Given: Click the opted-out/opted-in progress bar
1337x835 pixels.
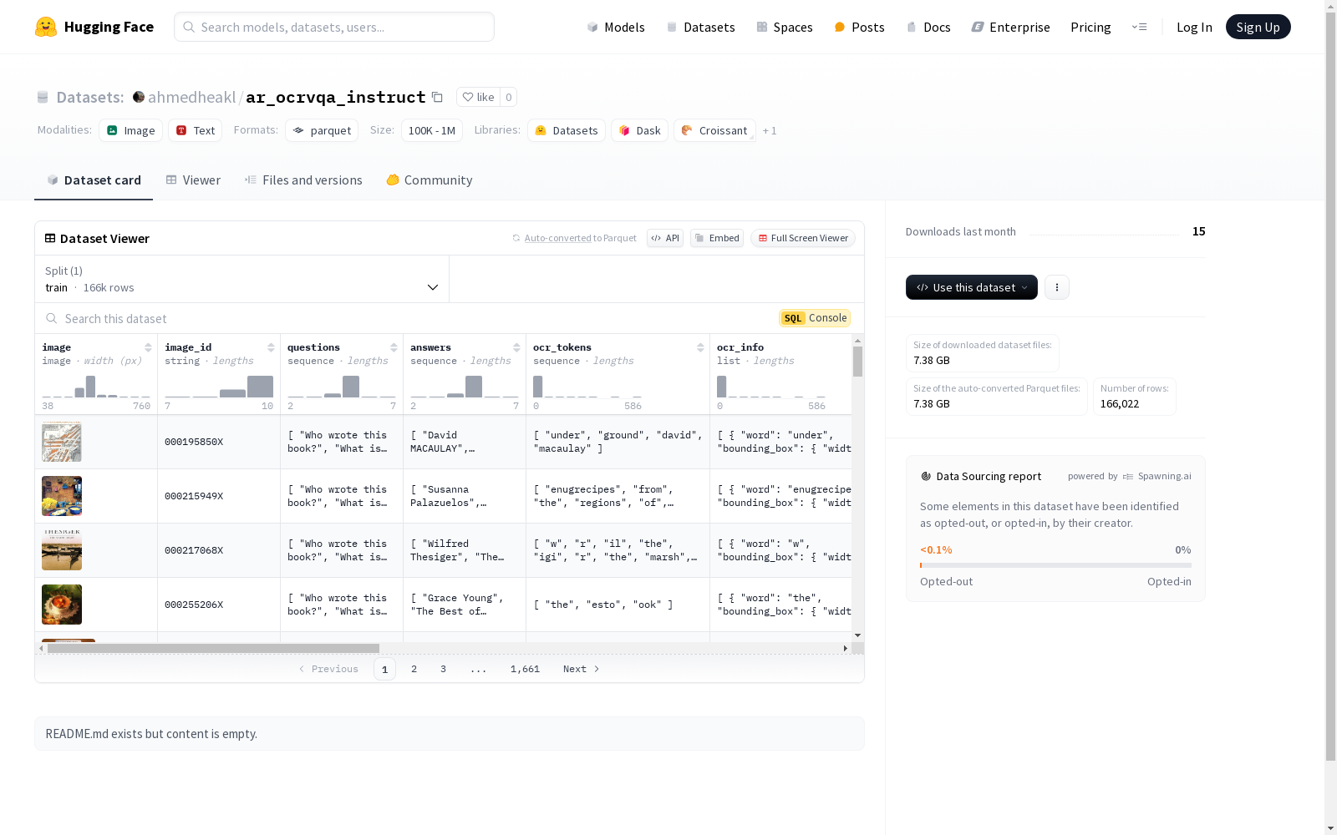Looking at the screenshot, I should (1055, 565).
